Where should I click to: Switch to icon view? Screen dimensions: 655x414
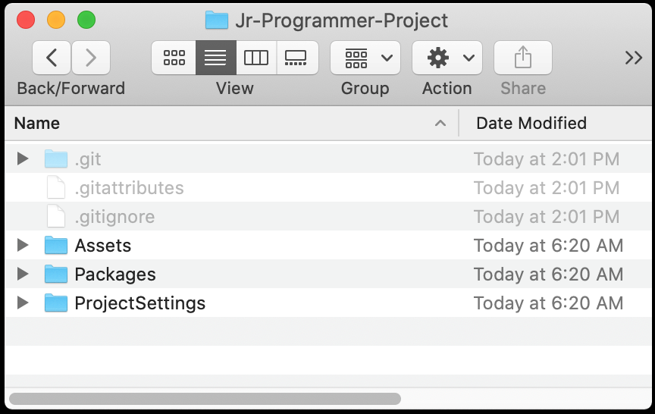[x=174, y=58]
